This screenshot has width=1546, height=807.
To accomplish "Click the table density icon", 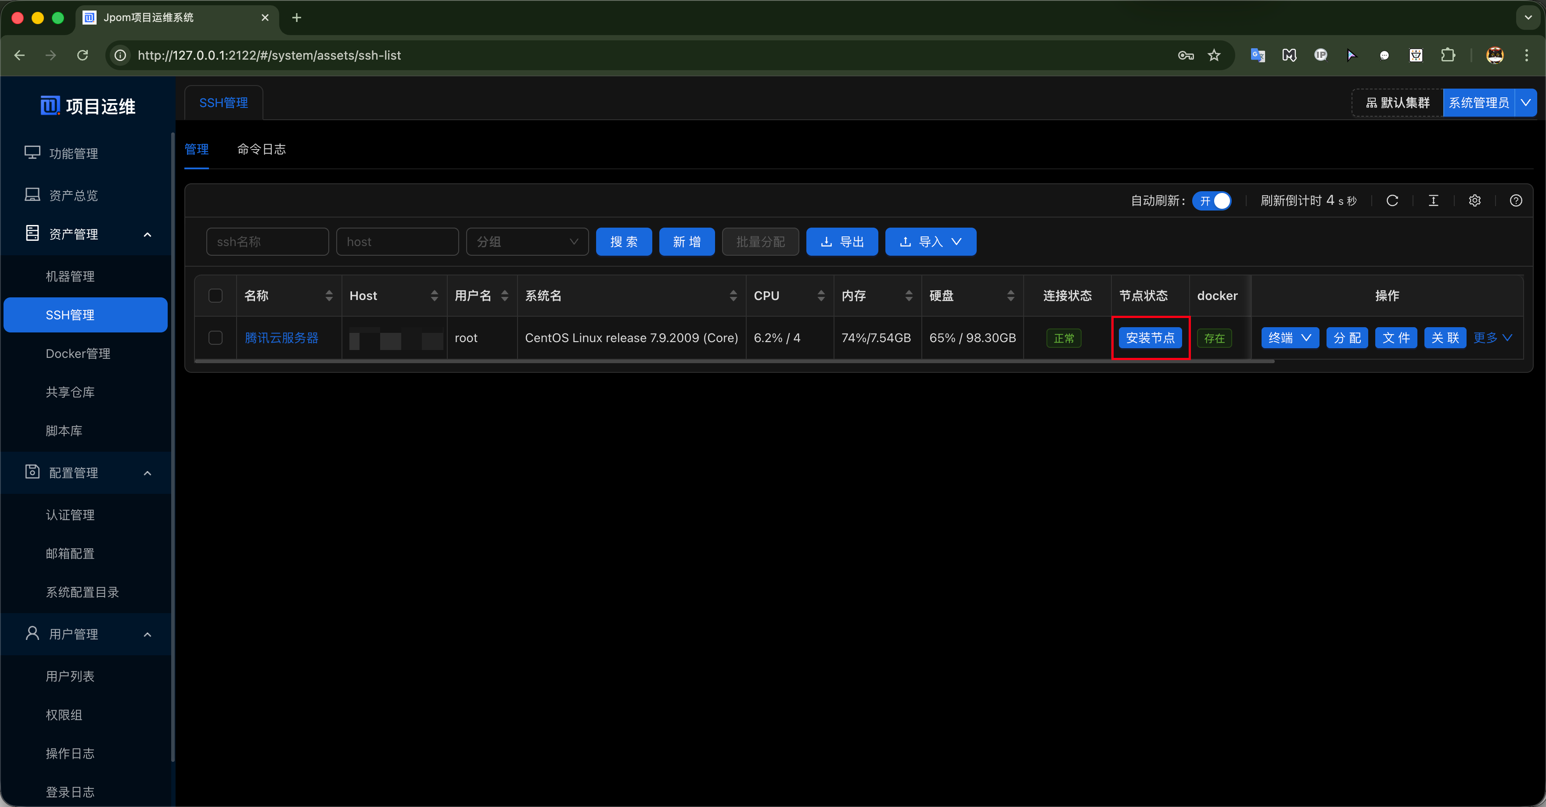I will point(1433,201).
